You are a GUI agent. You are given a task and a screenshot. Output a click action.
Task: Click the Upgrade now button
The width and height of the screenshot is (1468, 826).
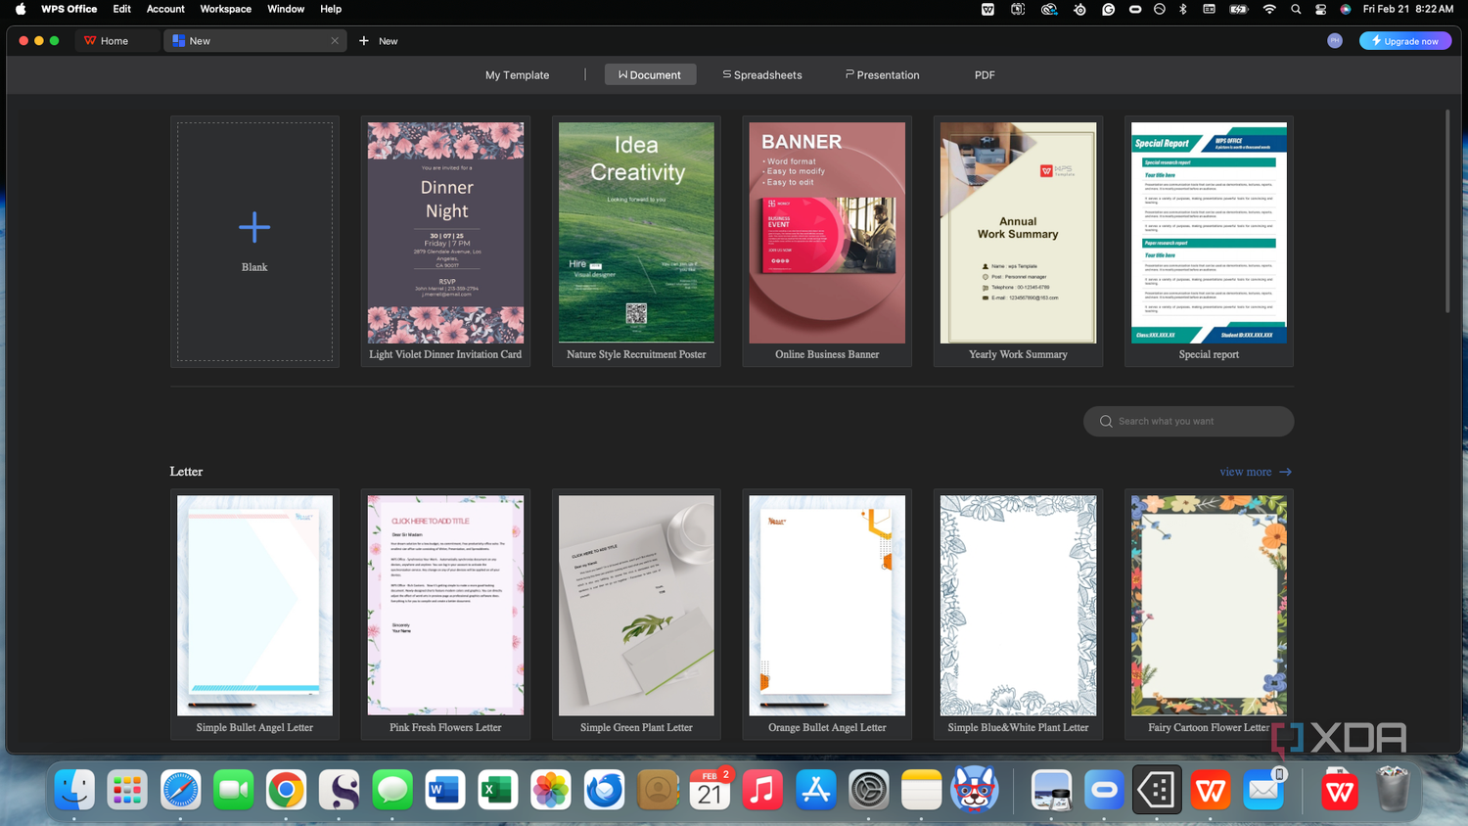point(1405,41)
